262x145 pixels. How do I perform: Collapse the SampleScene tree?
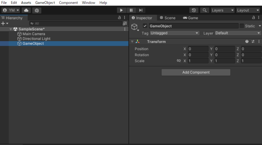click(x=11, y=29)
